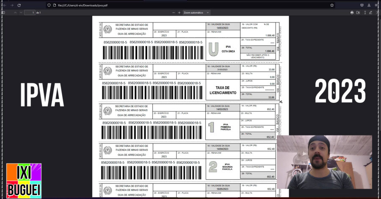Screen dimensions: 381x199
Task: Open the Firefox application menu
Action: pyautogui.click(x=376, y=5)
